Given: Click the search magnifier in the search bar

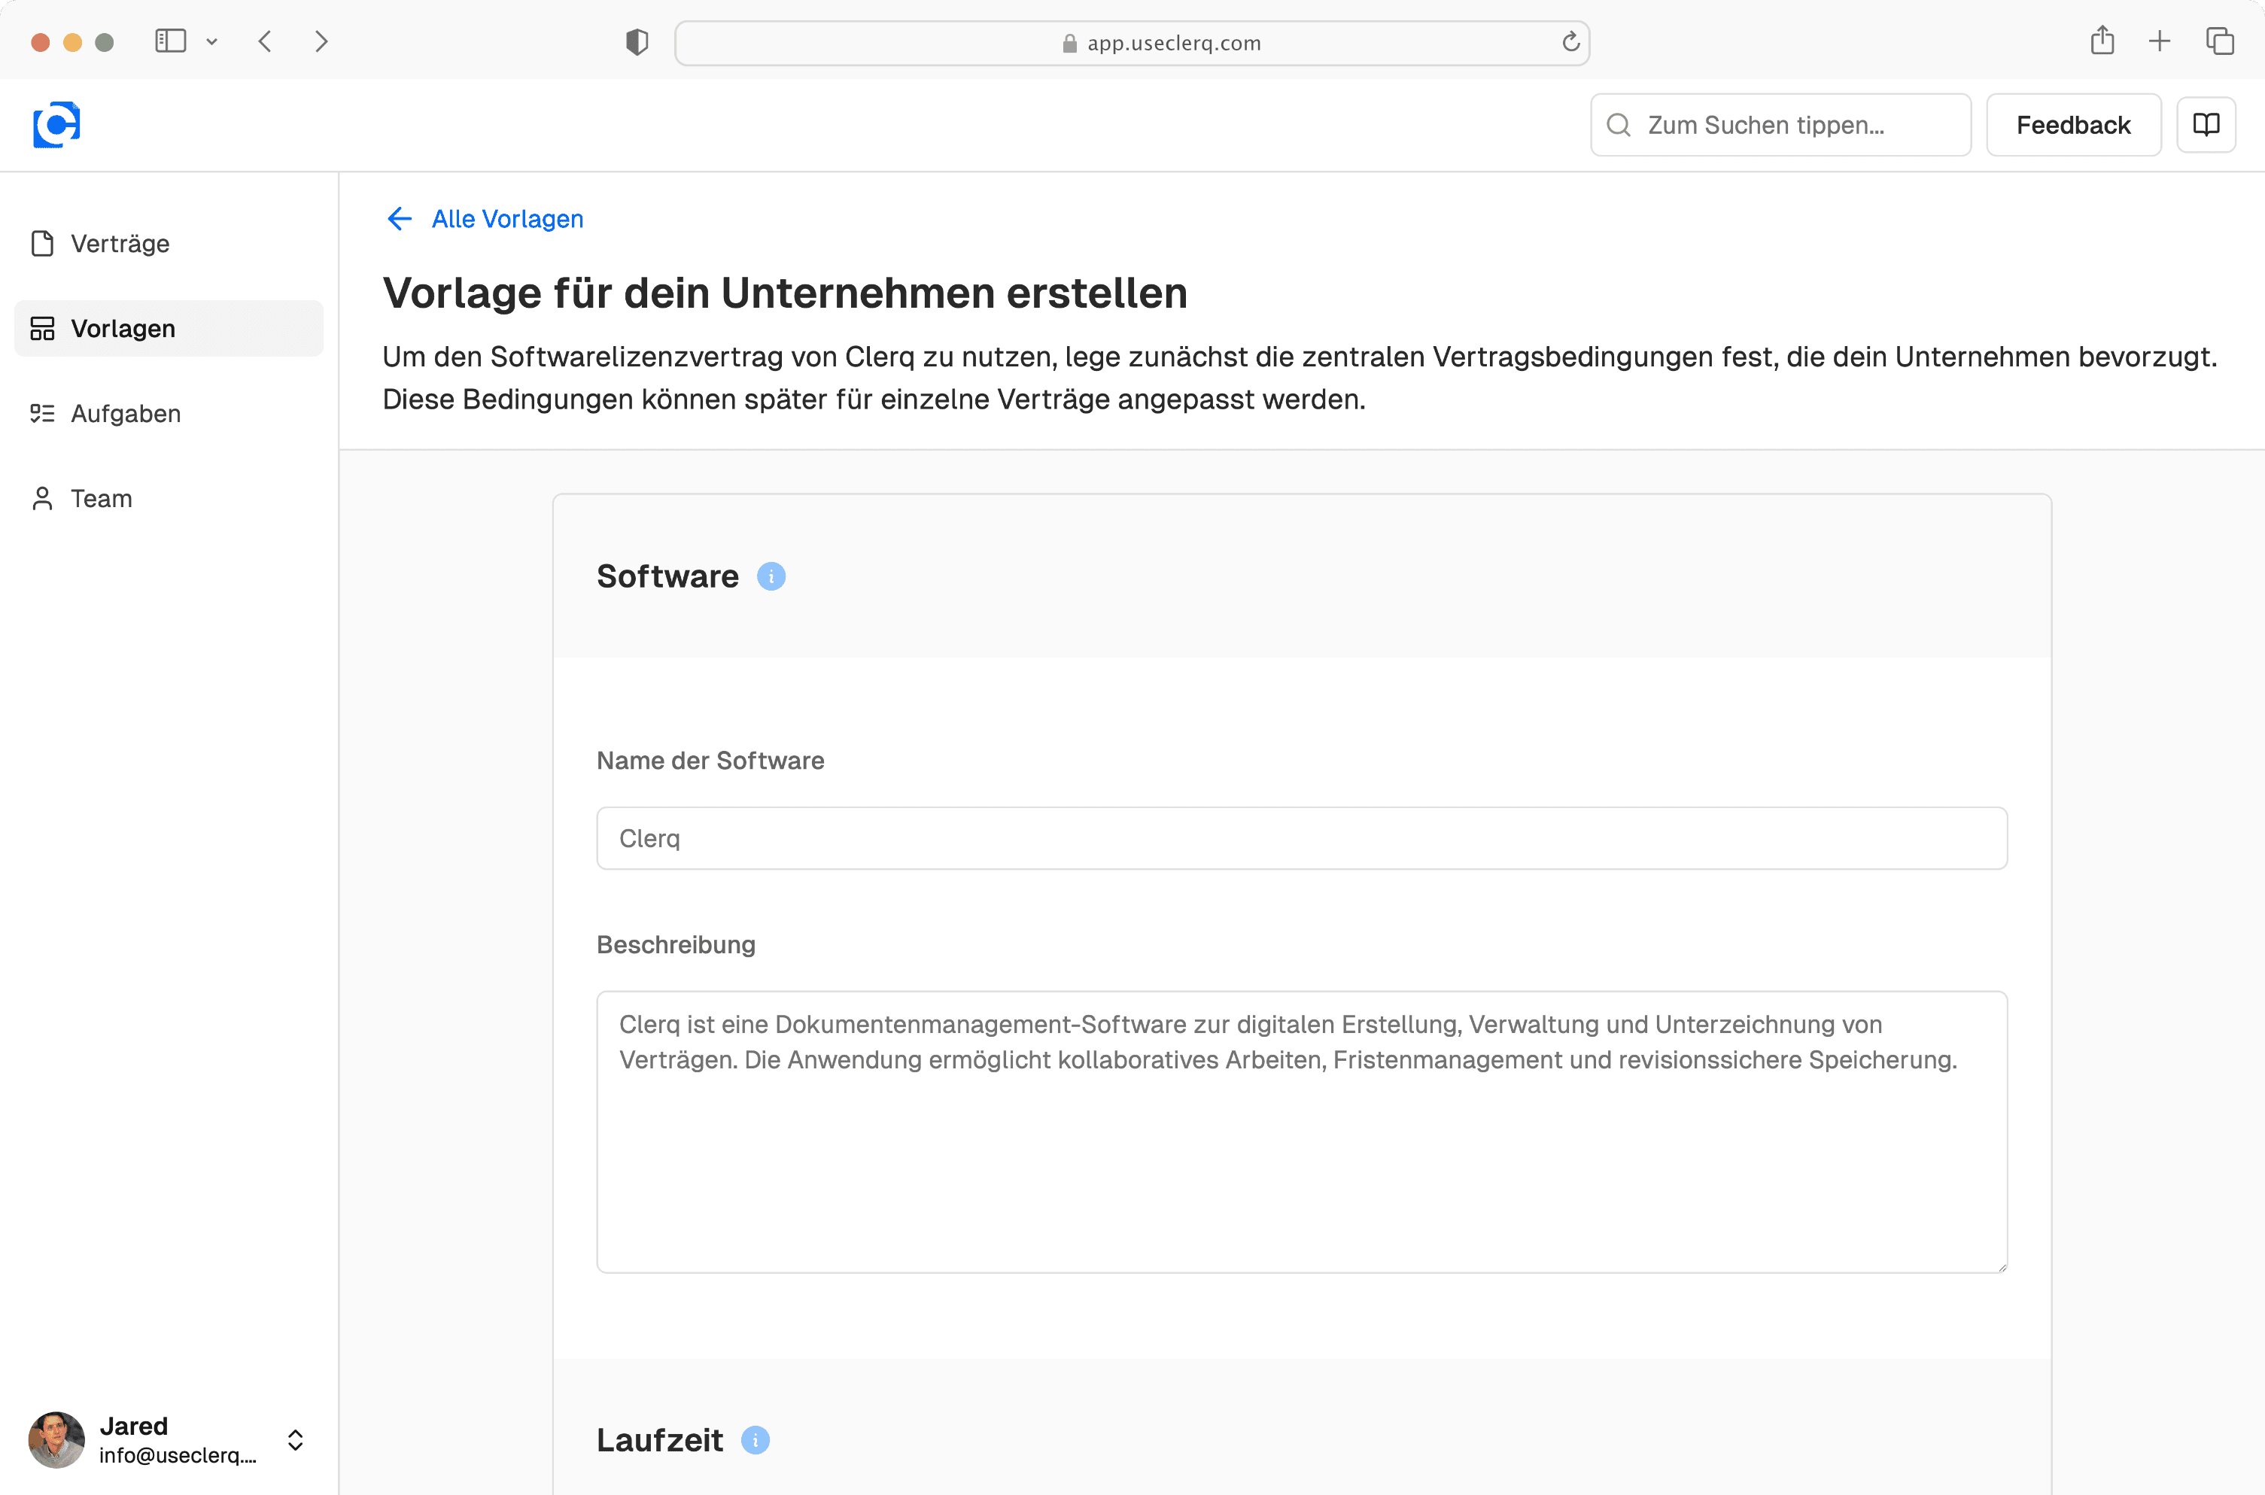Looking at the screenshot, I should click(1619, 125).
